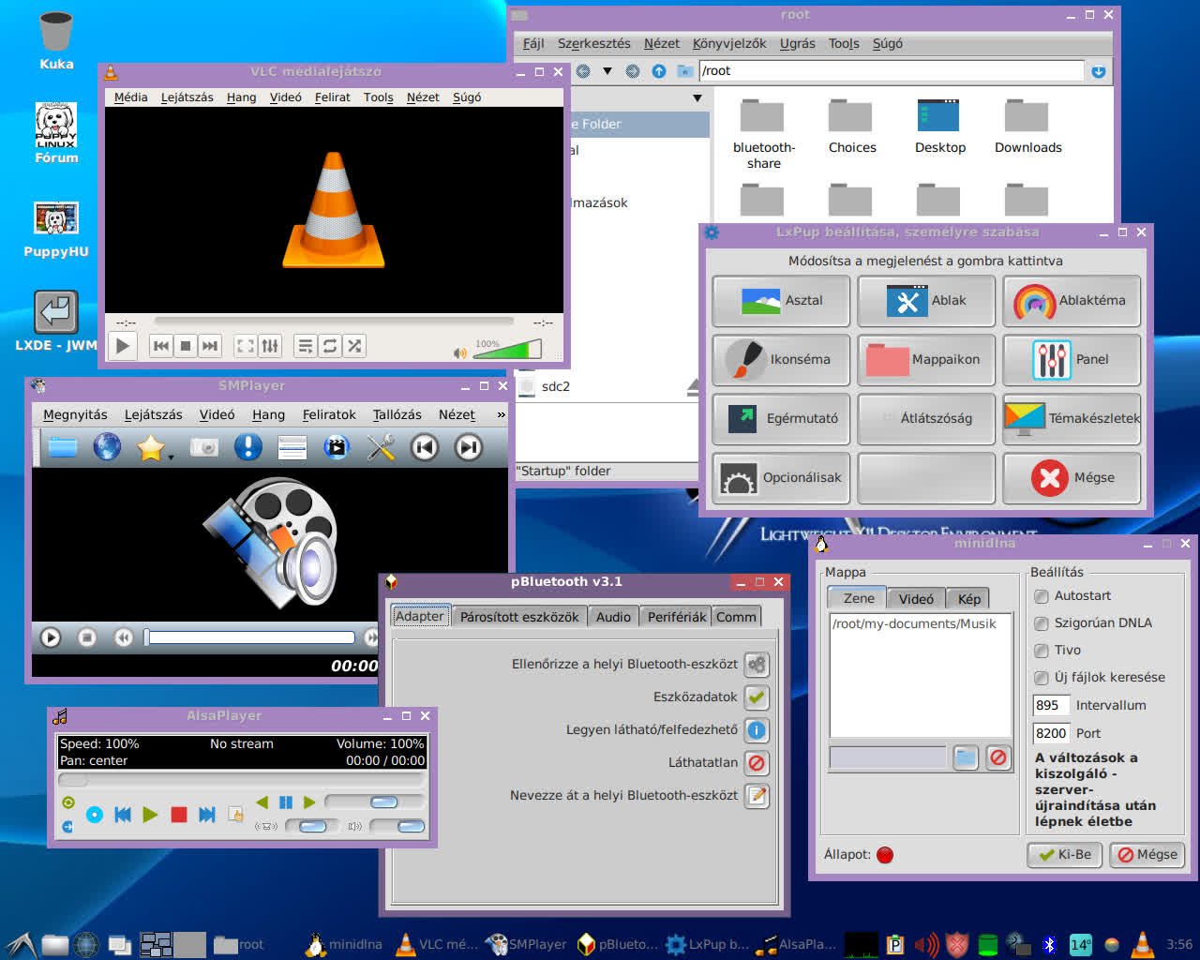The height and width of the screenshot is (960, 1200).
Task: Enable Szigorúan DNLA checkbox
Action: pos(1041,622)
